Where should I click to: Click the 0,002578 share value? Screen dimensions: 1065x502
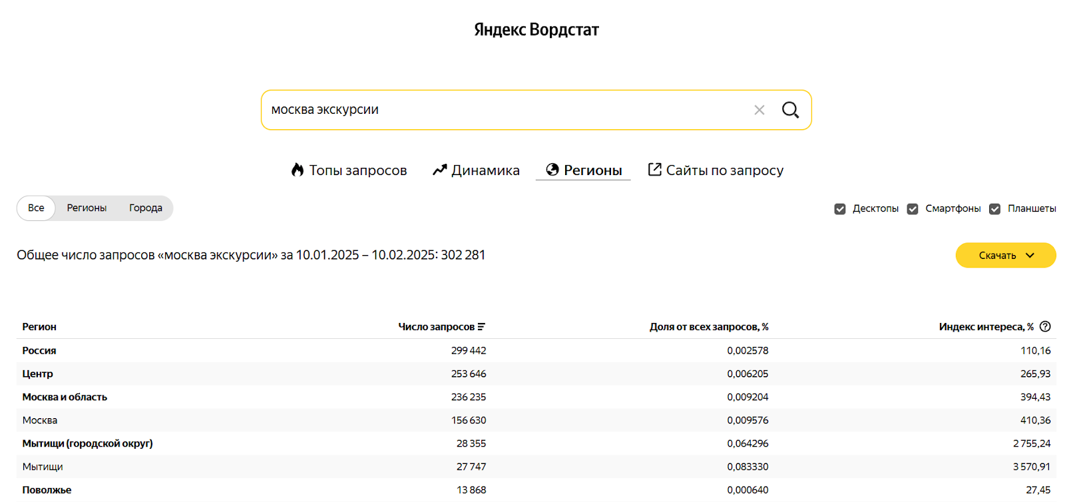coord(747,350)
